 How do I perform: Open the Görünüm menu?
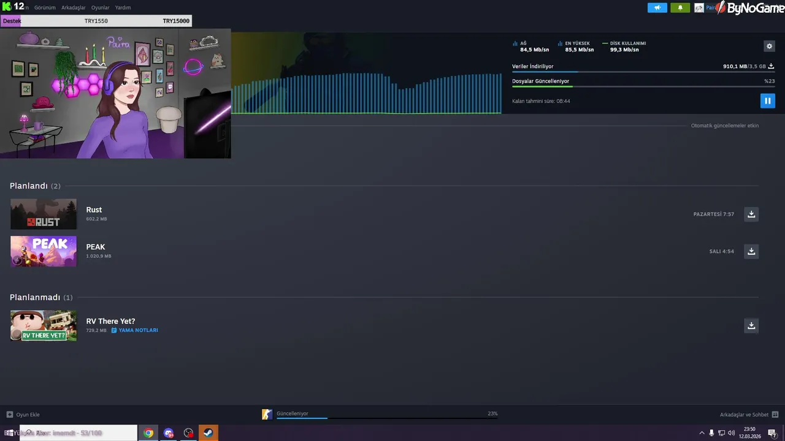coord(45,8)
